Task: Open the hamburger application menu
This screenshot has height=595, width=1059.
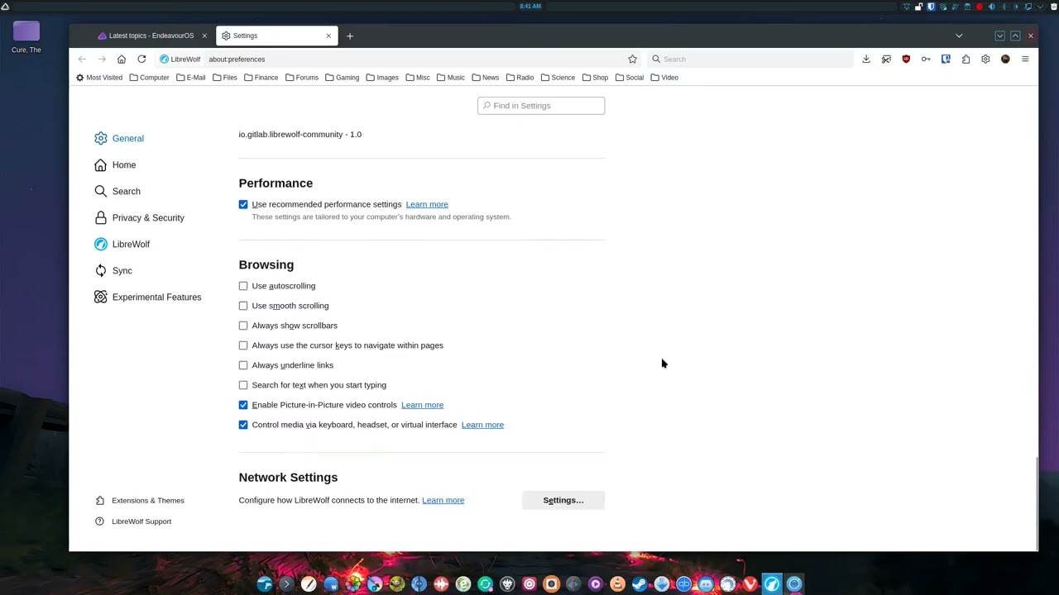Action: (1025, 59)
